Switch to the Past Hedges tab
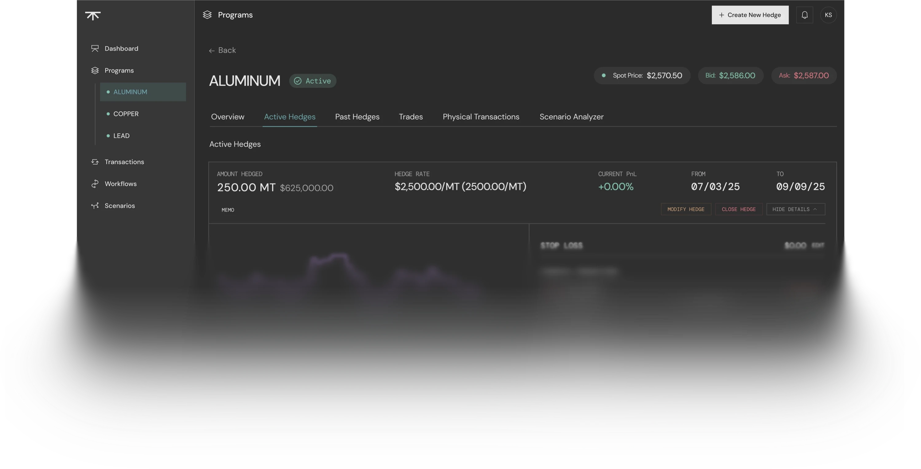Image resolution: width=921 pixels, height=469 pixels. pos(357,117)
